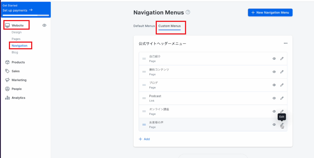Click the edit pencil for ブログ
Image resolution: width=314 pixels, height=158 pixels.
[282, 85]
